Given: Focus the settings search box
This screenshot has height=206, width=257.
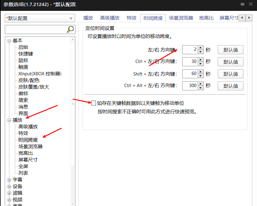Looking at the screenshot, I should (x=36, y=30).
